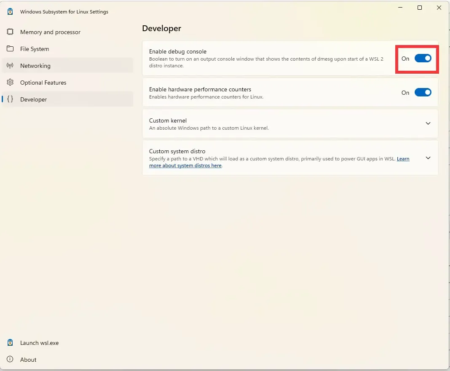Viewport: 450px width, 371px height.
Task: Collapse the Custom kernel chevron
Action: pos(428,123)
